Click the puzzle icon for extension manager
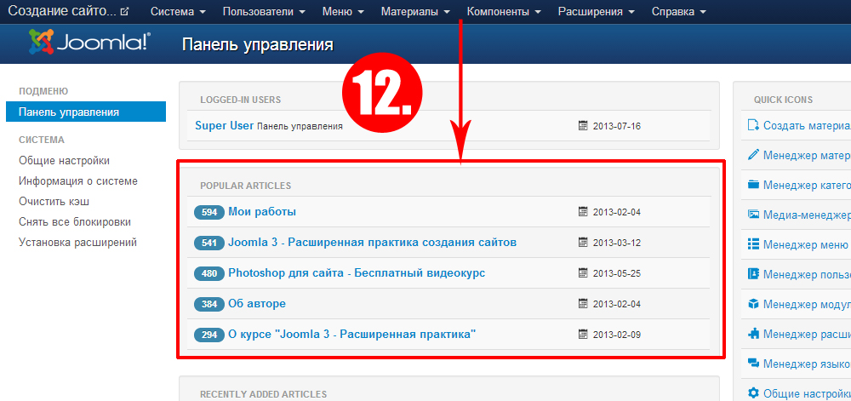Screen dimensions: 851x401 click(753, 334)
